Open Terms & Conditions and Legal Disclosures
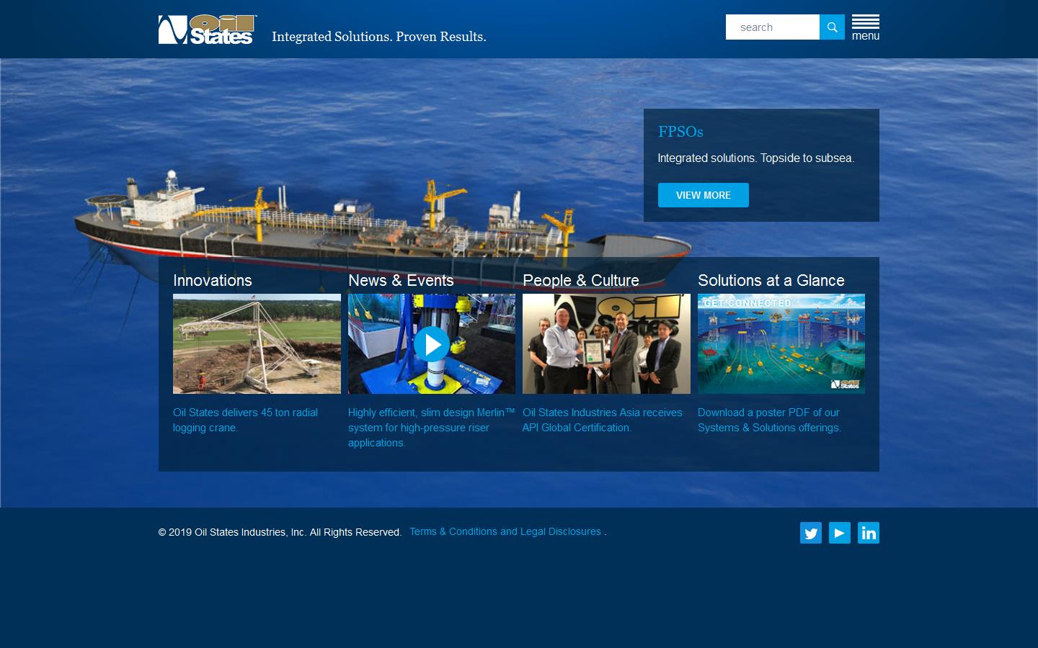1038x648 pixels. [x=505, y=531]
